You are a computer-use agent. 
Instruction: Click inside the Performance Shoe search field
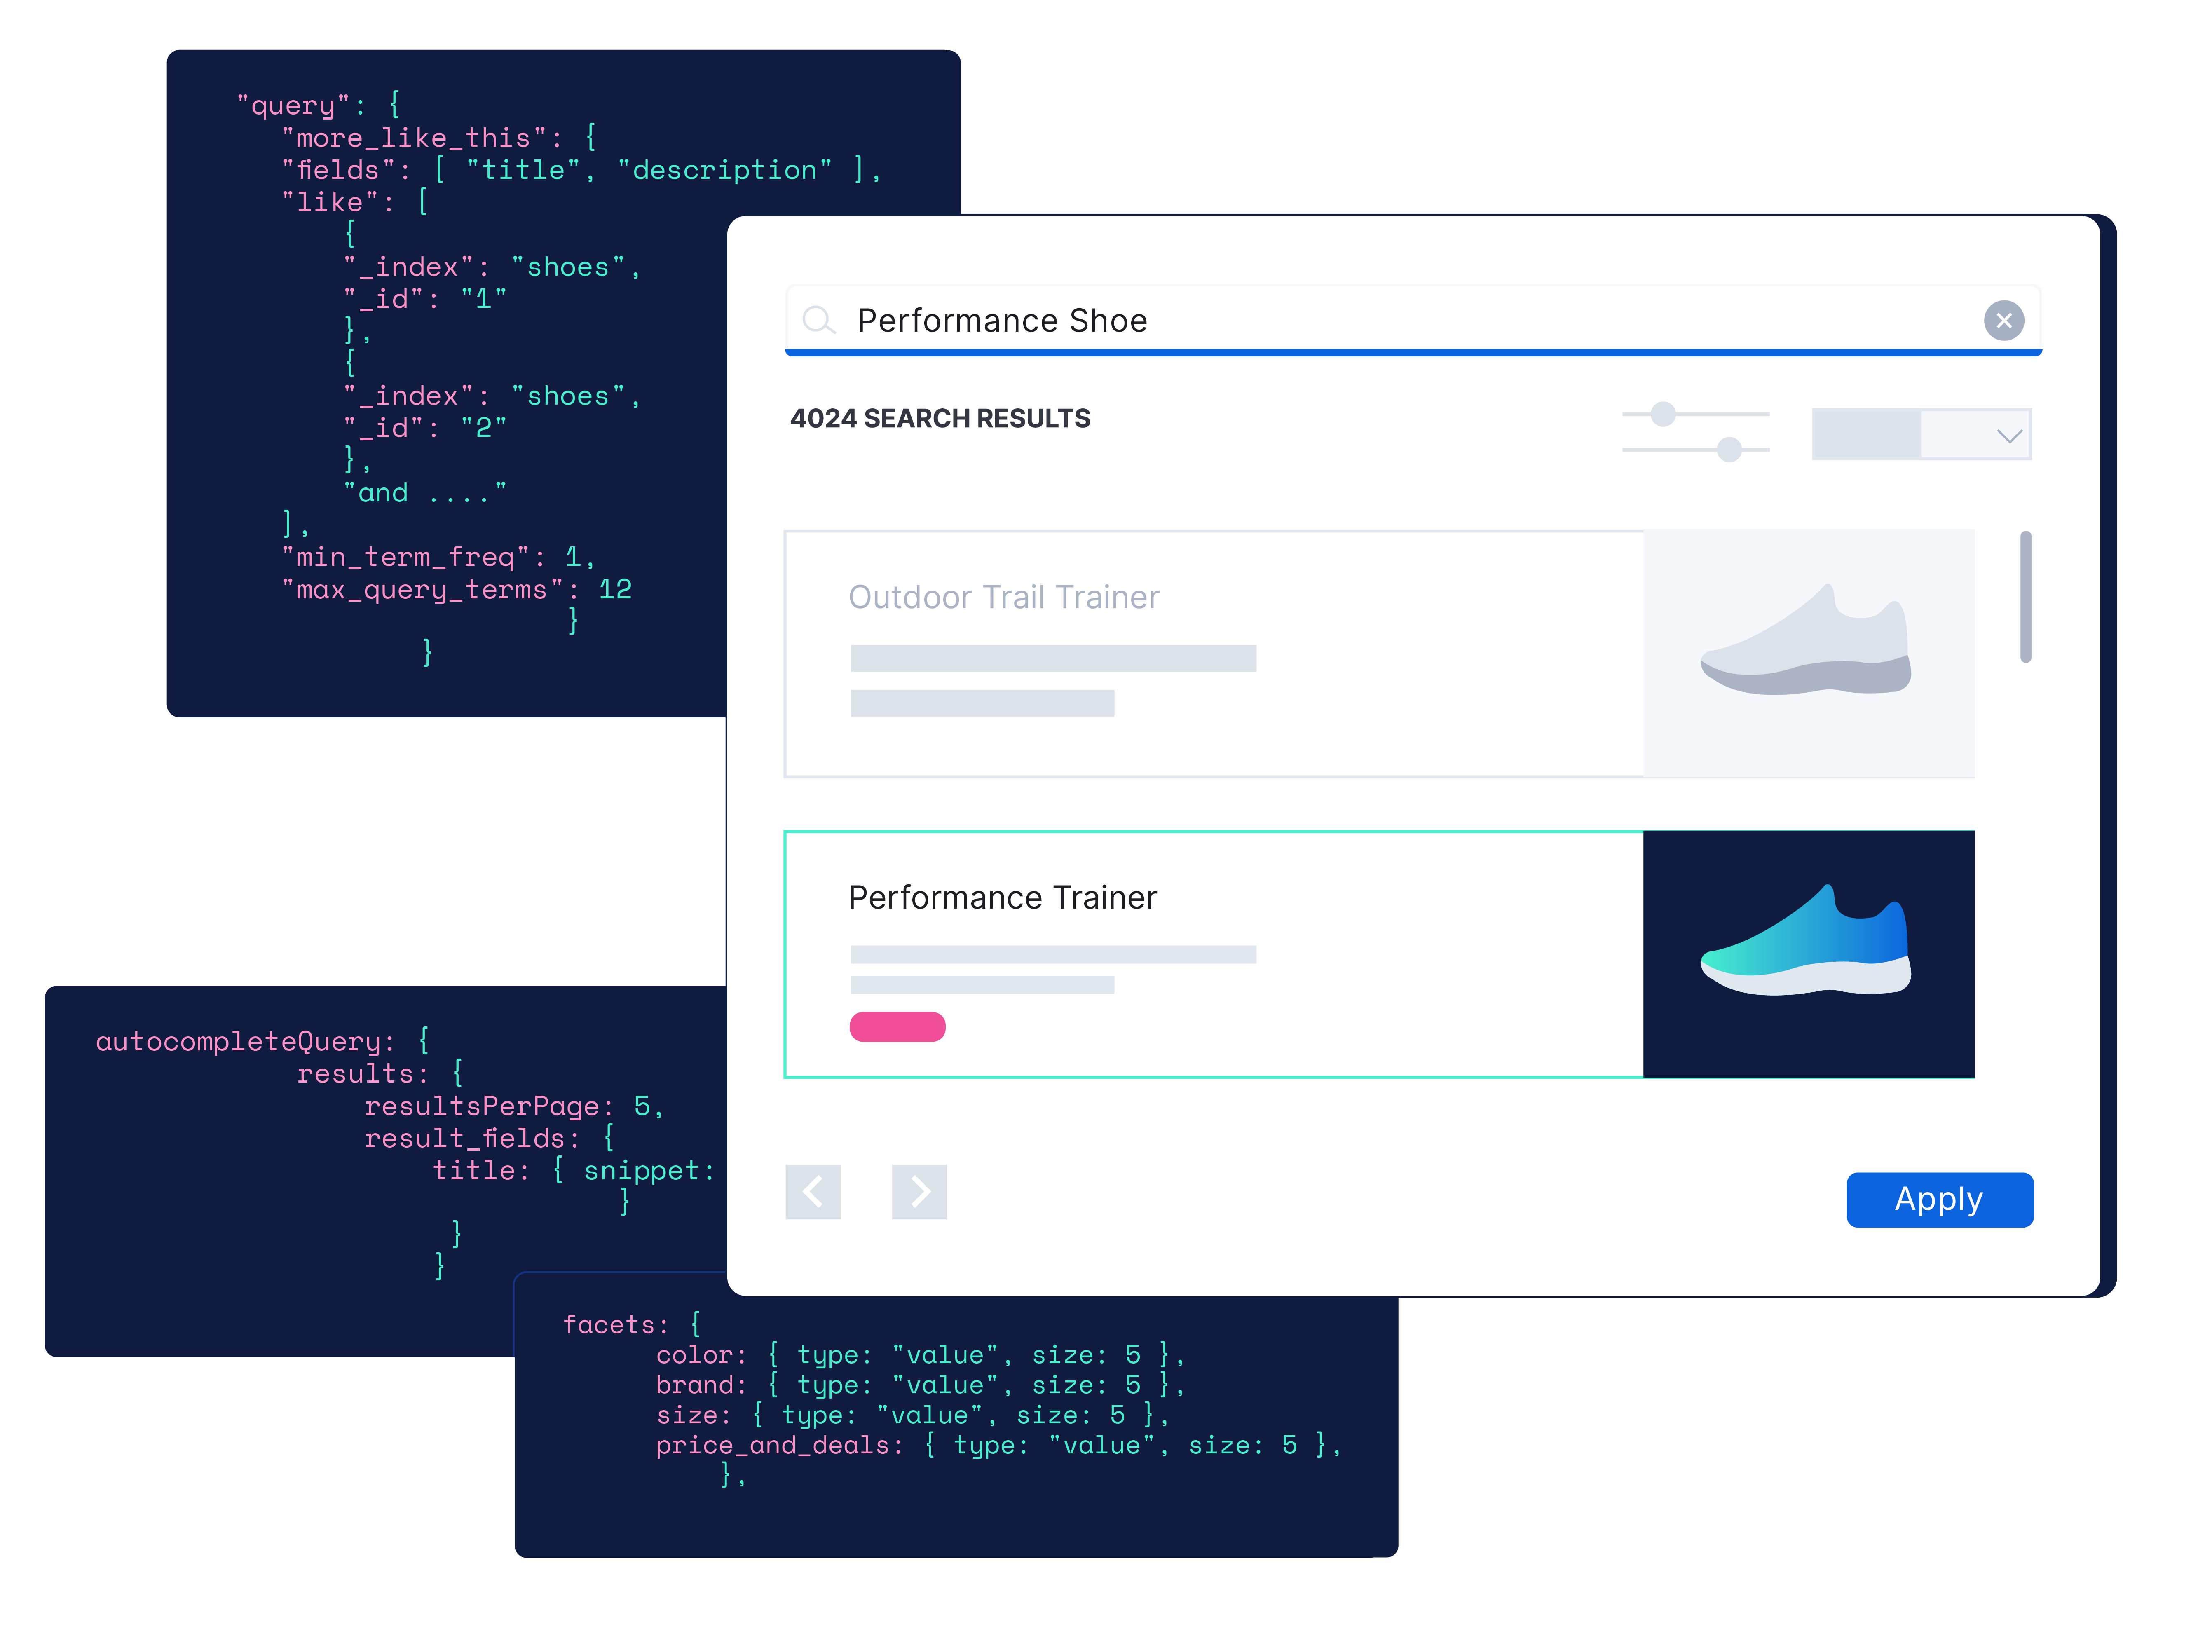1400,320
